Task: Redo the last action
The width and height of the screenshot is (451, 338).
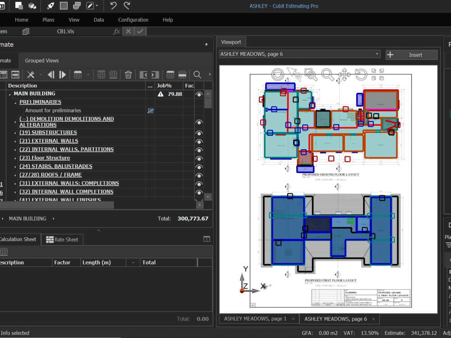Action: (127, 6)
